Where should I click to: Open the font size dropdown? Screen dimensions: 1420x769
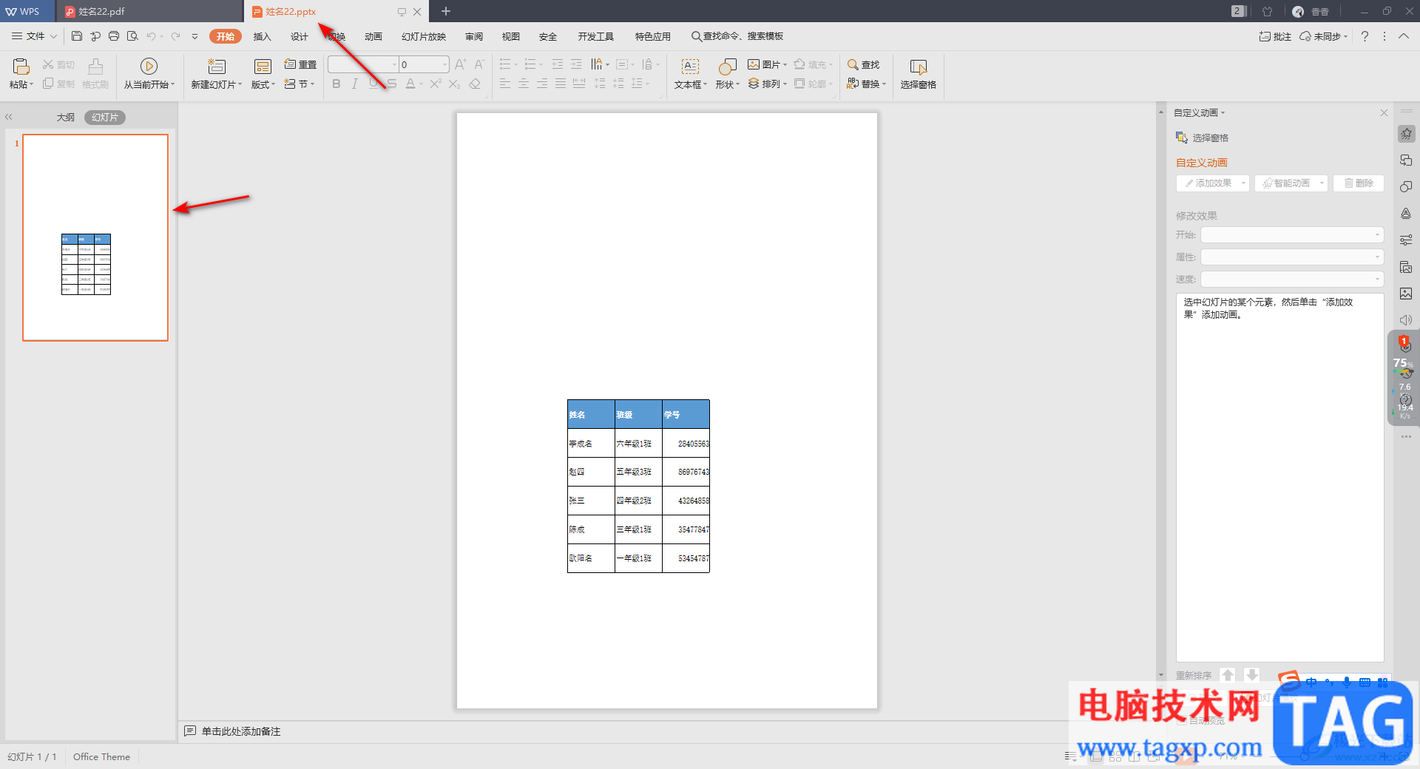pyautogui.click(x=444, y=64)
